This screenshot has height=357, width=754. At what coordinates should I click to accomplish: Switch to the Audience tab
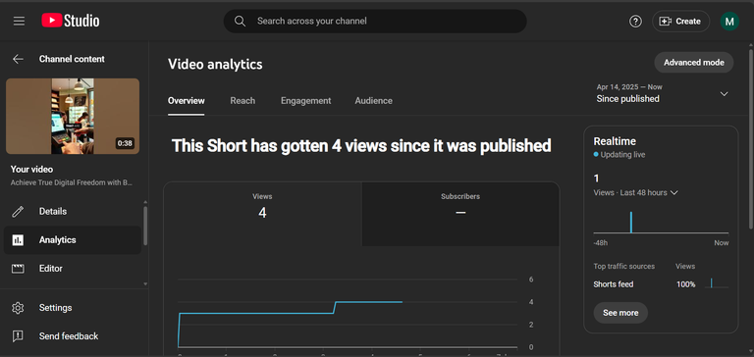(x=374, y=101)
